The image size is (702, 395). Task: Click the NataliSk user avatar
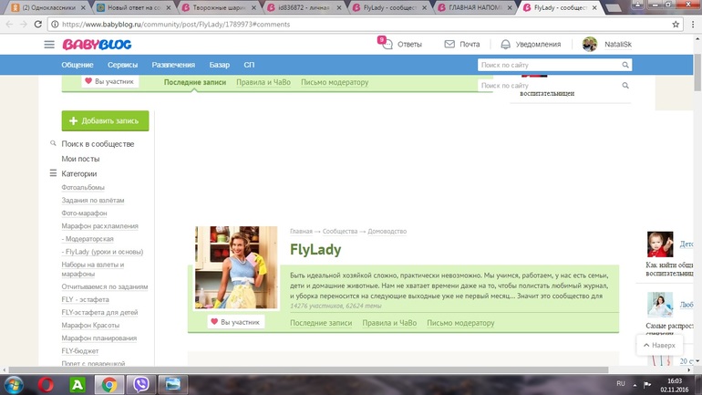[590, 44]
